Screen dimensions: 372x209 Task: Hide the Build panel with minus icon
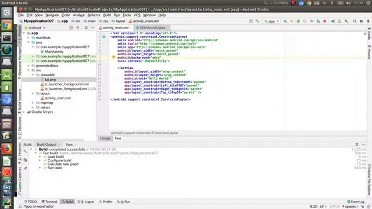coord(363,145)
